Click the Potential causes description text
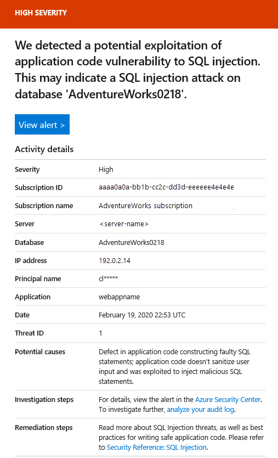The height and width of the screenshot is (458, 278). [x=174, y=366]
